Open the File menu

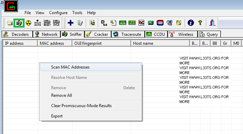tap(28, 13)
